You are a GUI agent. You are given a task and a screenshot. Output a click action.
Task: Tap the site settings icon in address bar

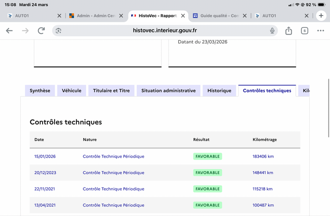tap(58, 31)
